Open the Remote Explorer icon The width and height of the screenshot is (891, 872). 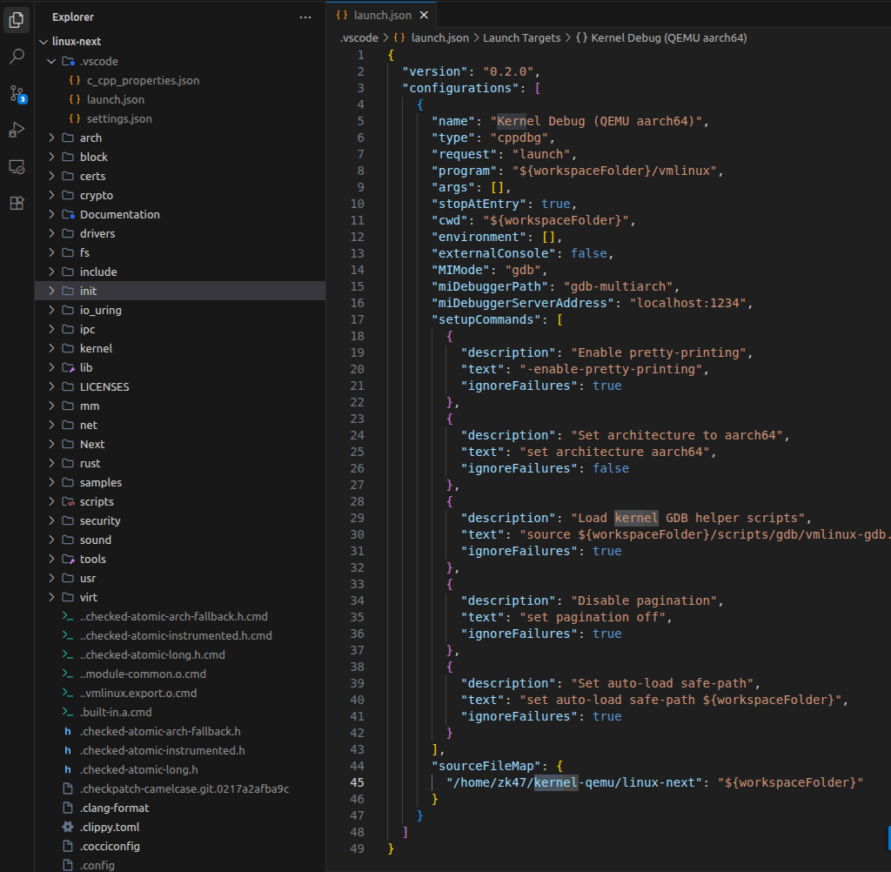[x=17, y=166]
